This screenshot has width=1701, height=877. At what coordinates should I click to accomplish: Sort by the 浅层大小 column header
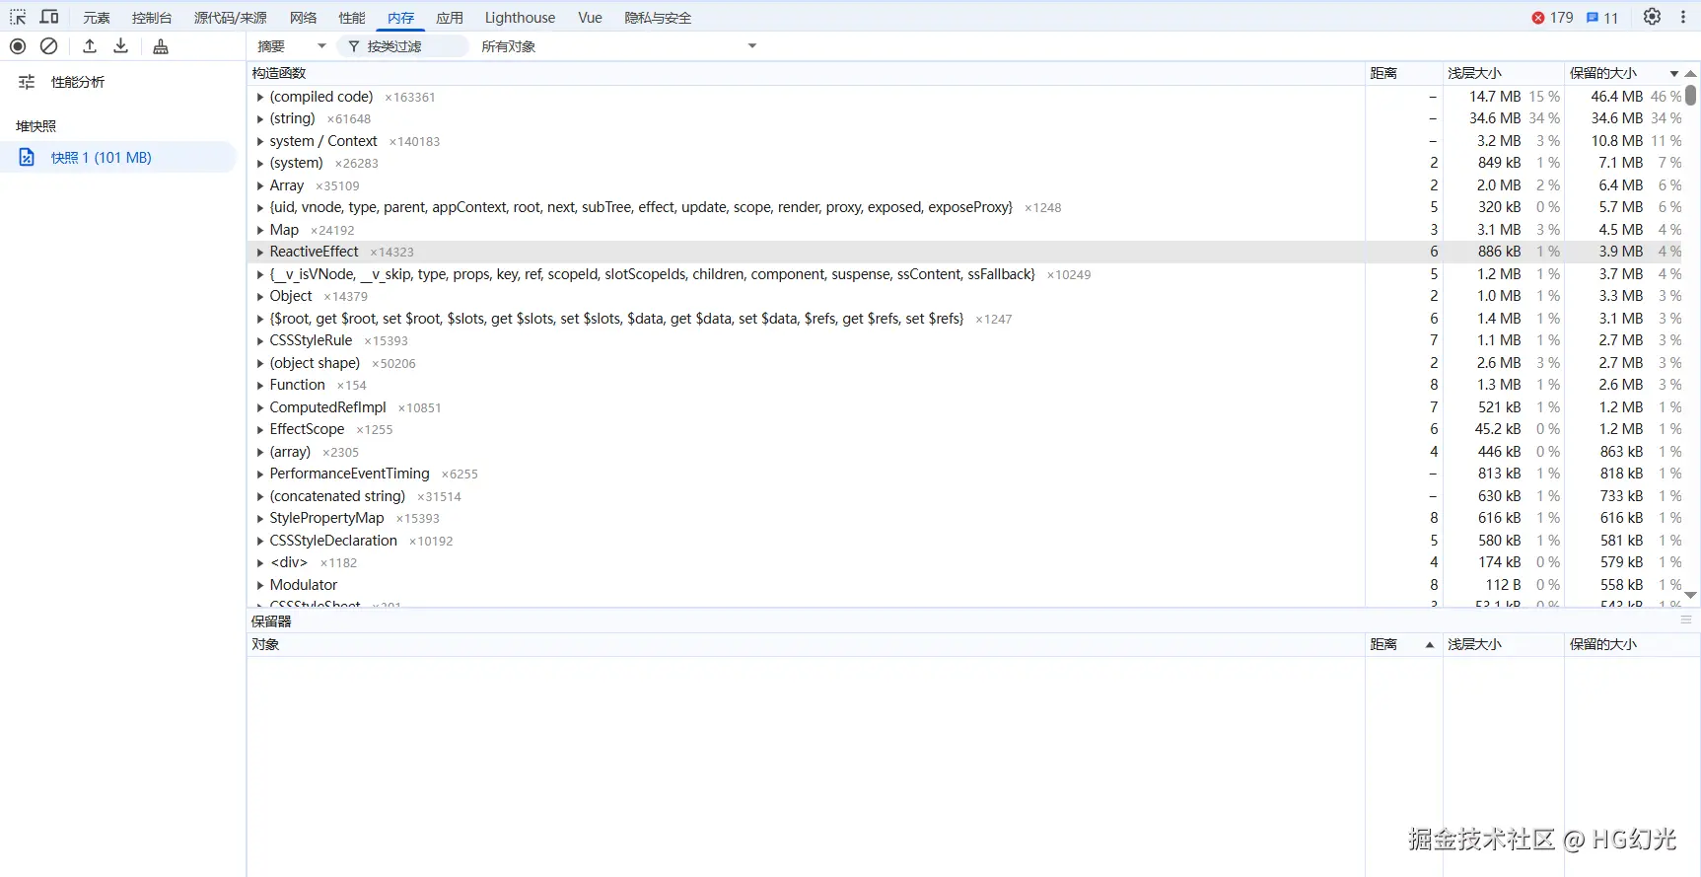1474,73
